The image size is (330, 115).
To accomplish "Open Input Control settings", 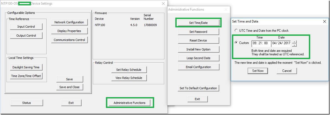I will tap(26, 27).
